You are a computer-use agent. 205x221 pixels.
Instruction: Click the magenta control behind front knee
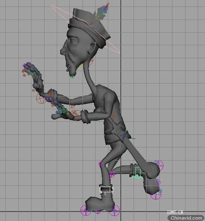pos(112,175)
